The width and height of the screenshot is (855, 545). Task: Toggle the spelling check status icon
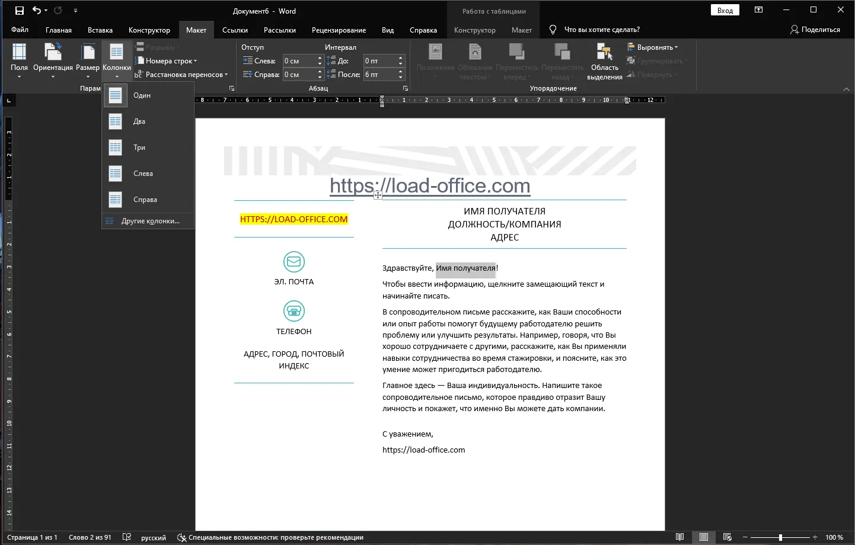tap(127, 537)
